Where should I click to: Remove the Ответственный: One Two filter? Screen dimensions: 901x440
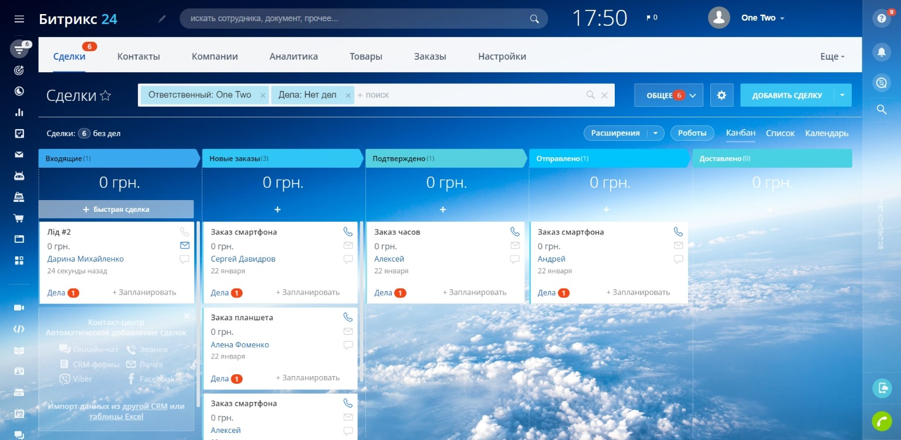(263, 95)
